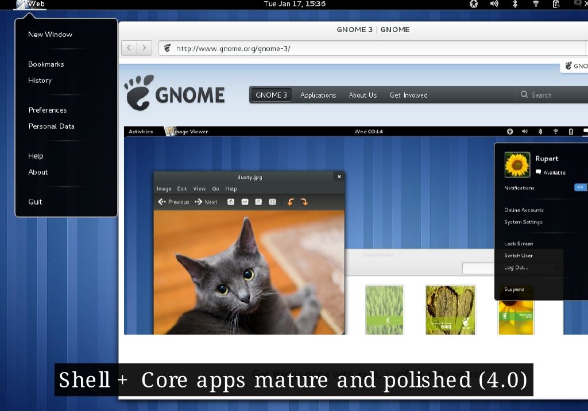588x411 pixels.
Task: Click the battery icon in top bar
Action: click(556, 4)
